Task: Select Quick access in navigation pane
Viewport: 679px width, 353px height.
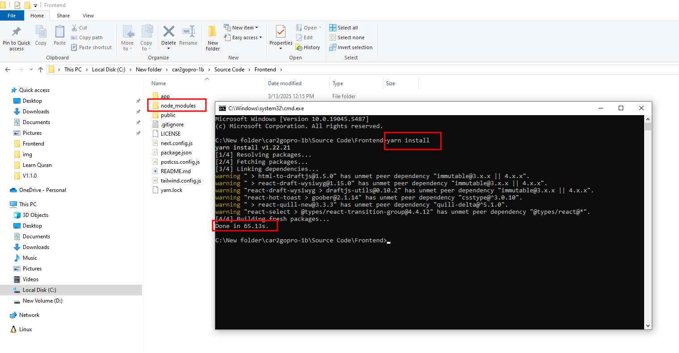Action: [x=34, y=90]
